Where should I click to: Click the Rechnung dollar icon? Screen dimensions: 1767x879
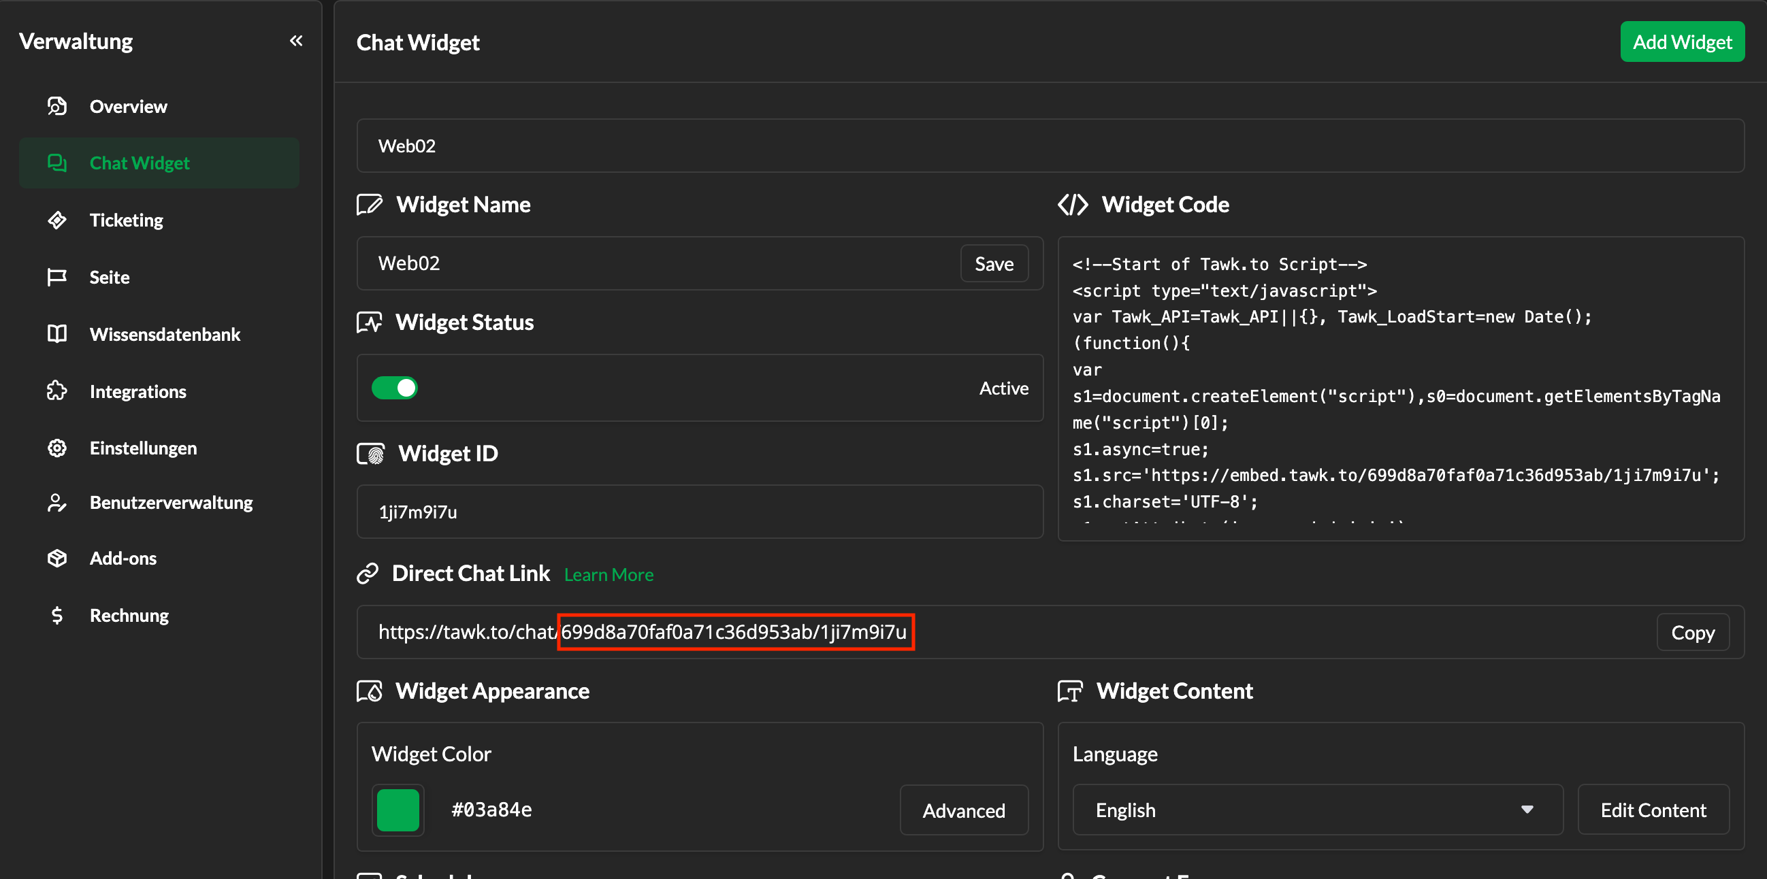[57, 615]
